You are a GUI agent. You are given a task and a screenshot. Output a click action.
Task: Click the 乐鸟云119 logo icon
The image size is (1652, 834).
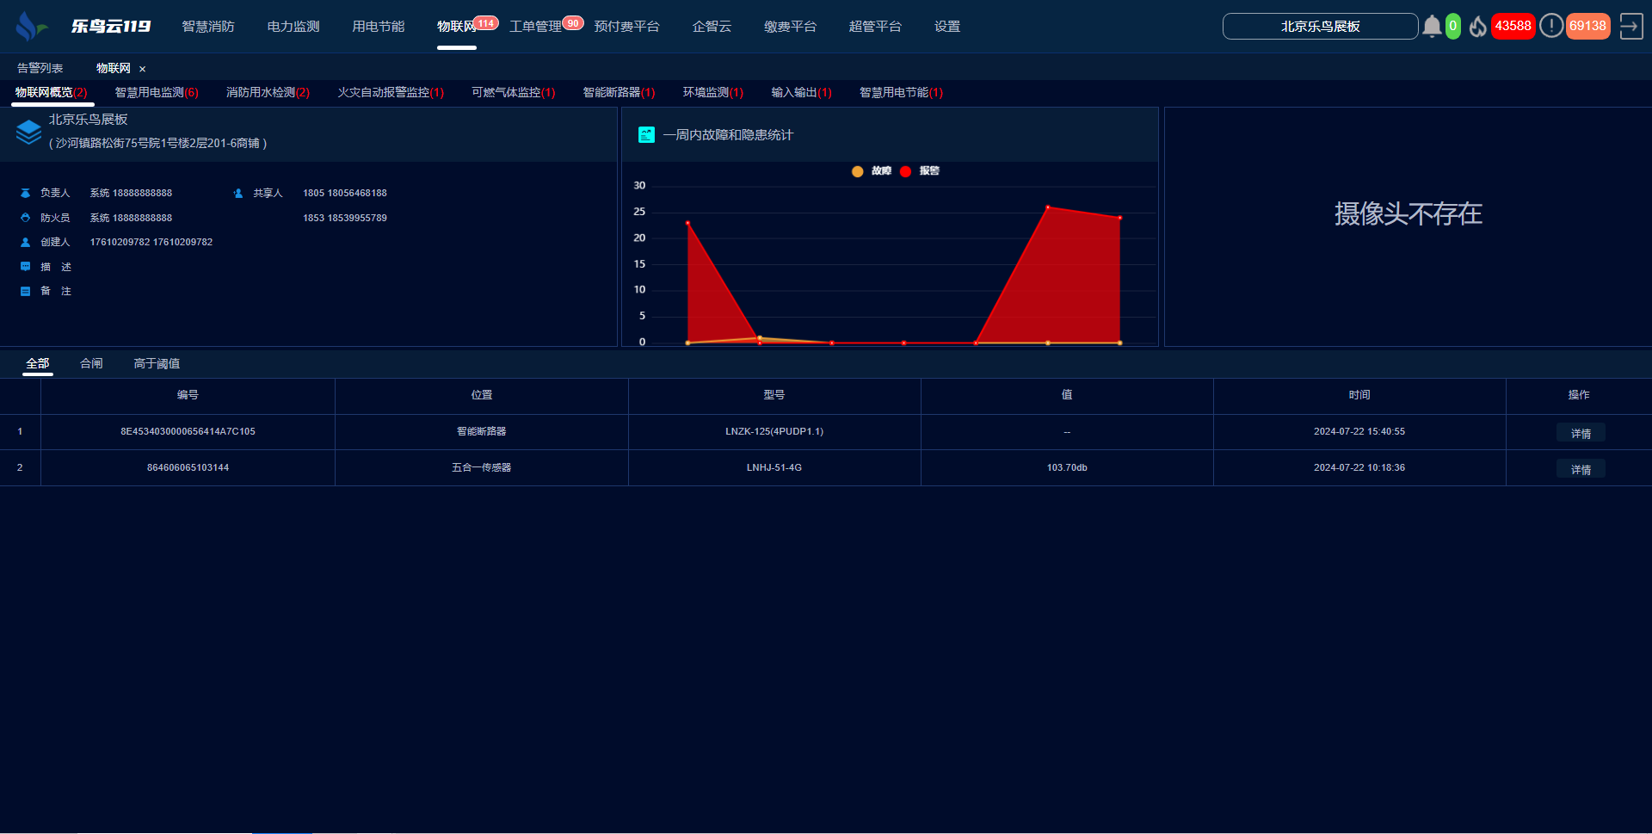tap(30, 27)
